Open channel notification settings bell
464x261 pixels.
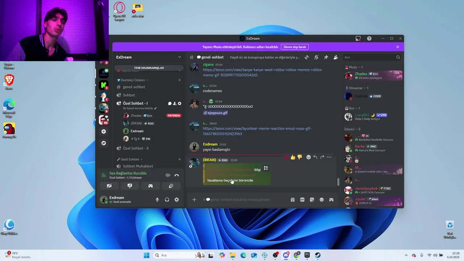(316, 57)
